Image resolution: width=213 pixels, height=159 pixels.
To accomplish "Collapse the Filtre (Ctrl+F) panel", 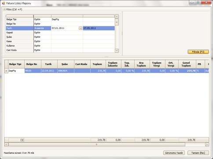I will point(4,9).
